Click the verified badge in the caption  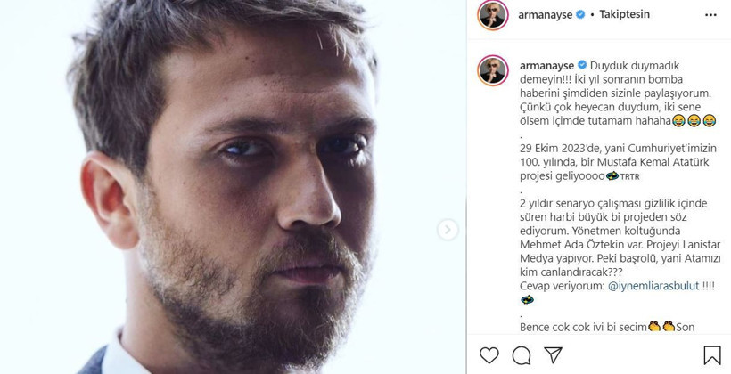[581, 66]
